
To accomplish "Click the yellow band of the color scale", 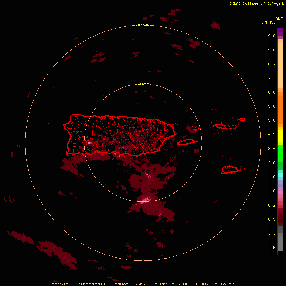I will (x=281, y=136).
